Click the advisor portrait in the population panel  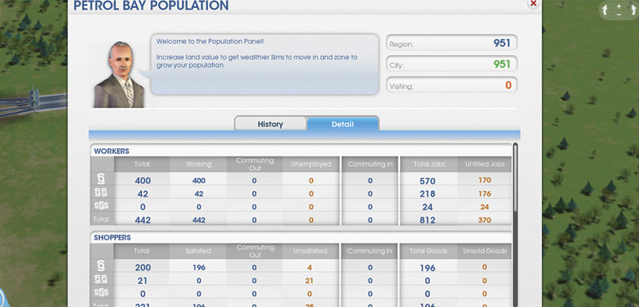[119, 75]
